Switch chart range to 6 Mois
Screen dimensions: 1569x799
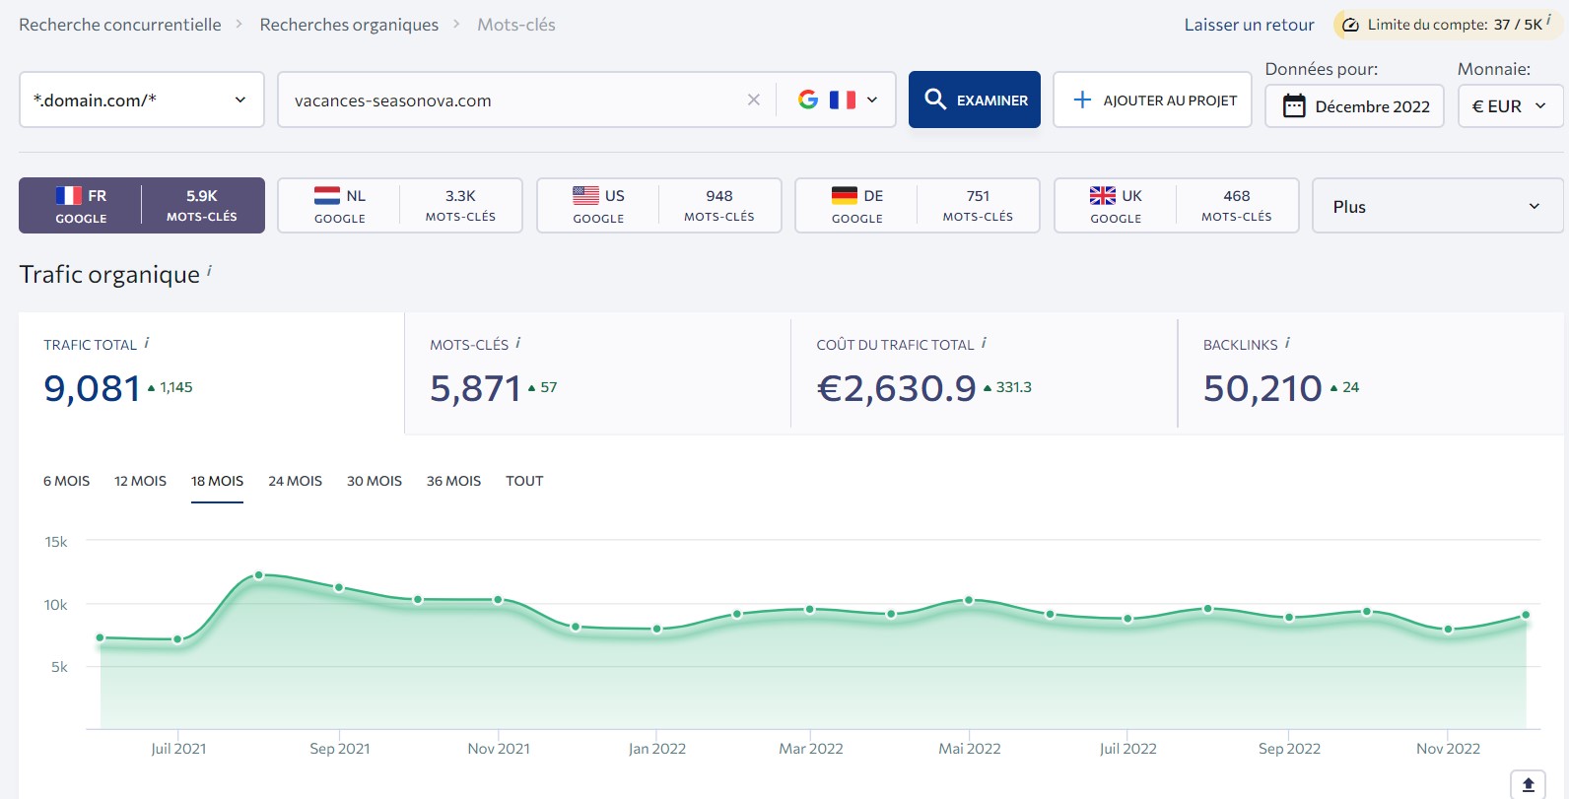(66, 481)
